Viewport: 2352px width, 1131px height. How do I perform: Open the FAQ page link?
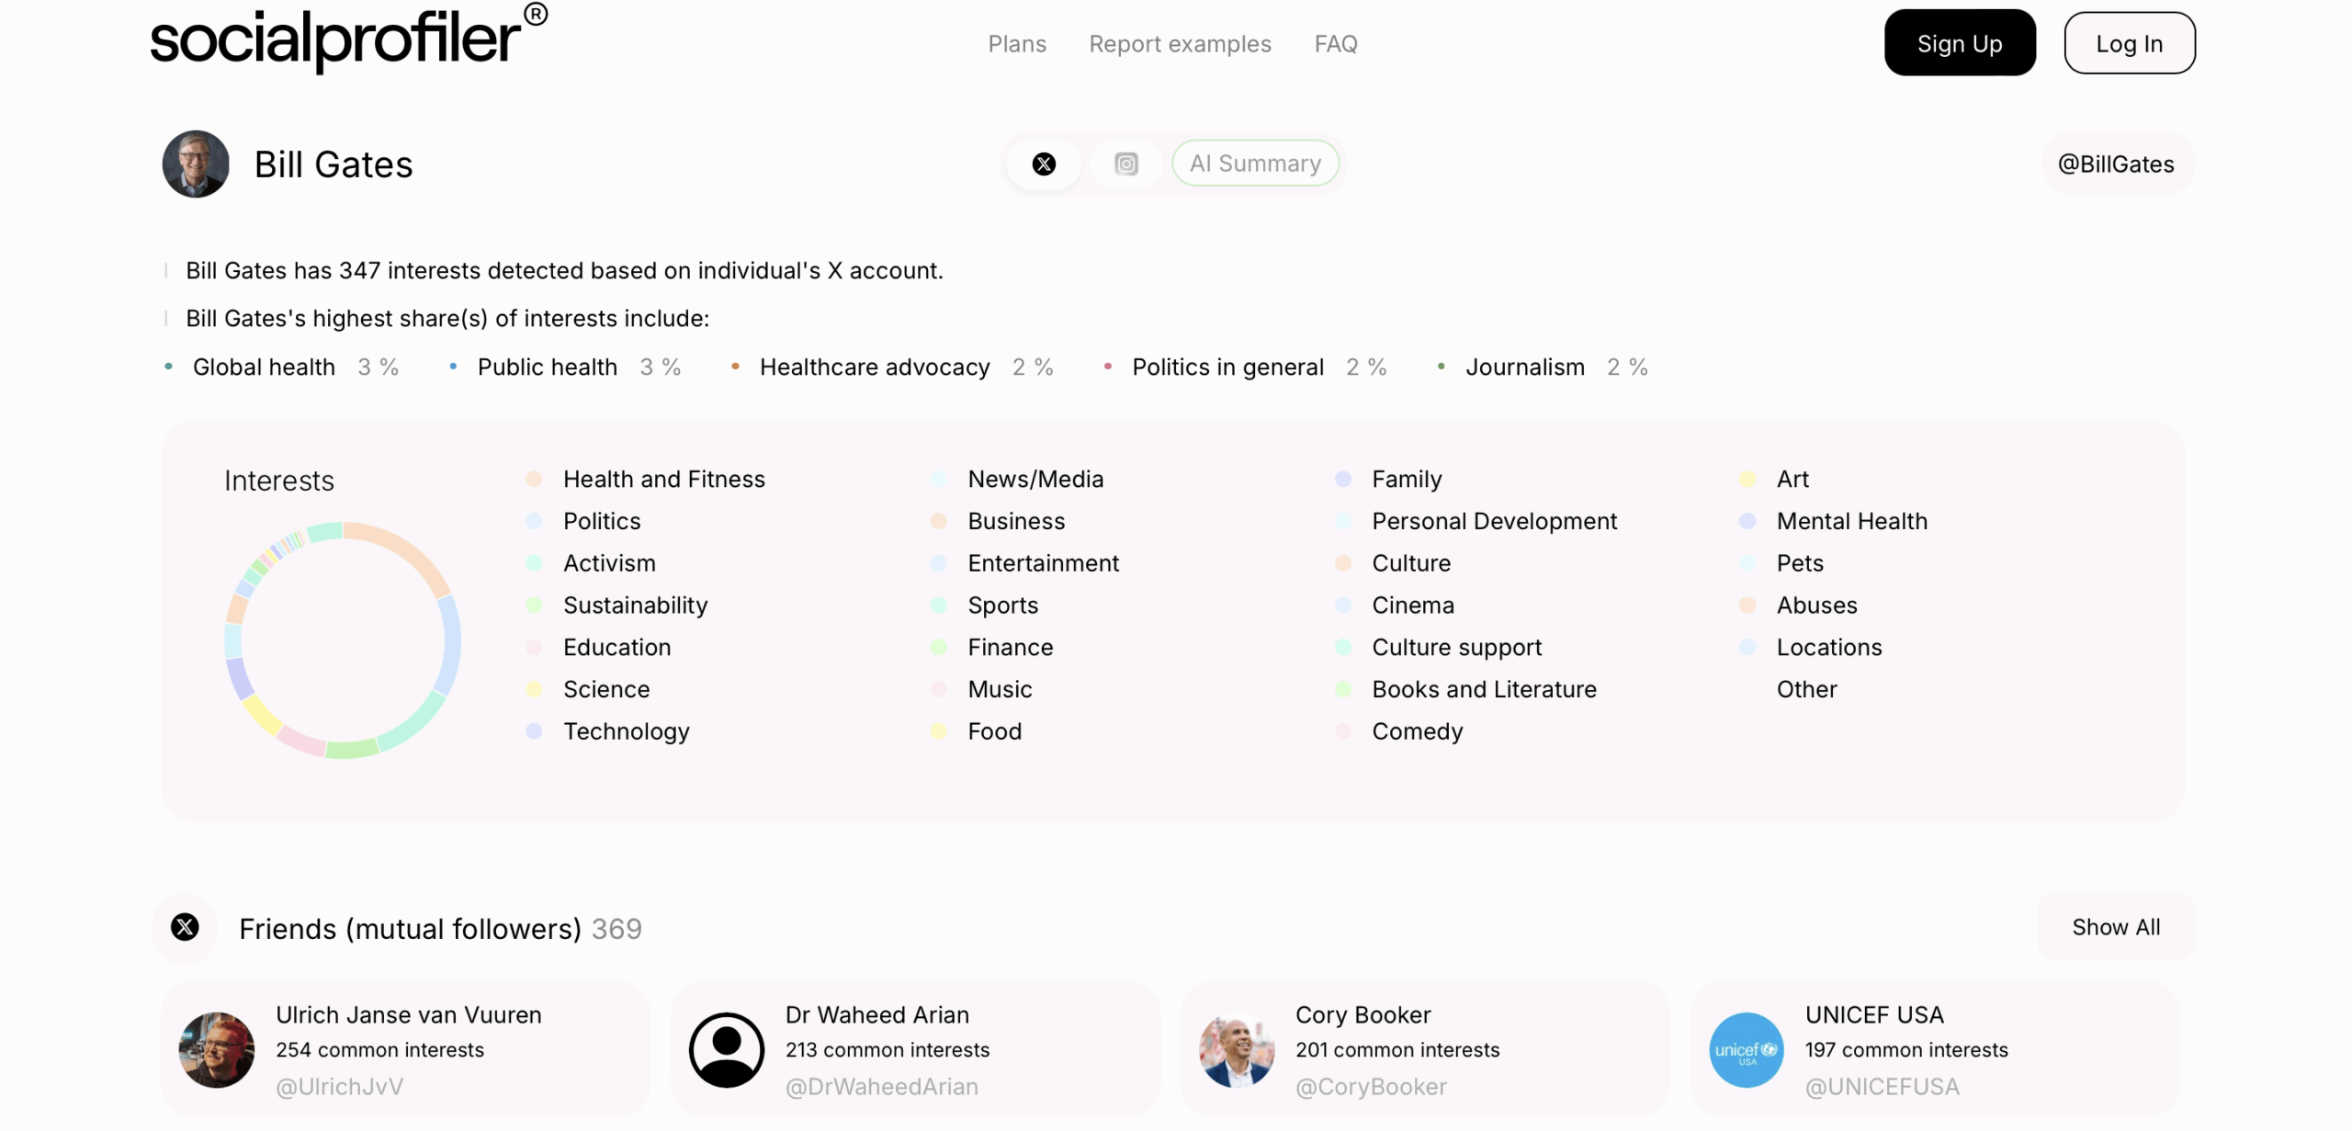coord(1336,43)
